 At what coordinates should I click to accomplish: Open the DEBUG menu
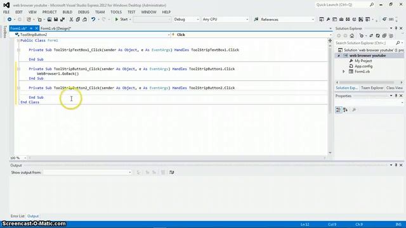tap(83, 12)
